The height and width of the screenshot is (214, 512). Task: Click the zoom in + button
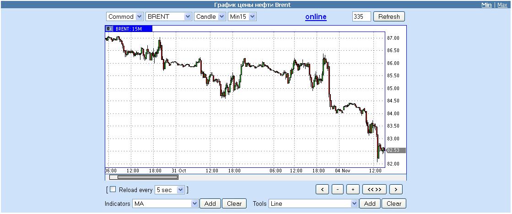click(353, 189)
